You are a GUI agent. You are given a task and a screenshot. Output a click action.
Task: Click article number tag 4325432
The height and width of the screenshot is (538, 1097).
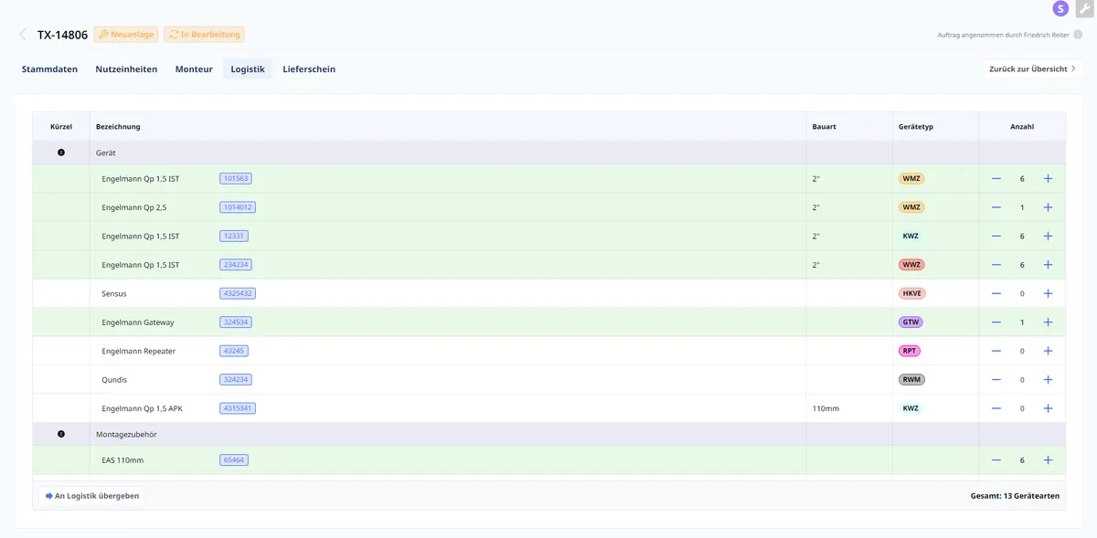237,293
